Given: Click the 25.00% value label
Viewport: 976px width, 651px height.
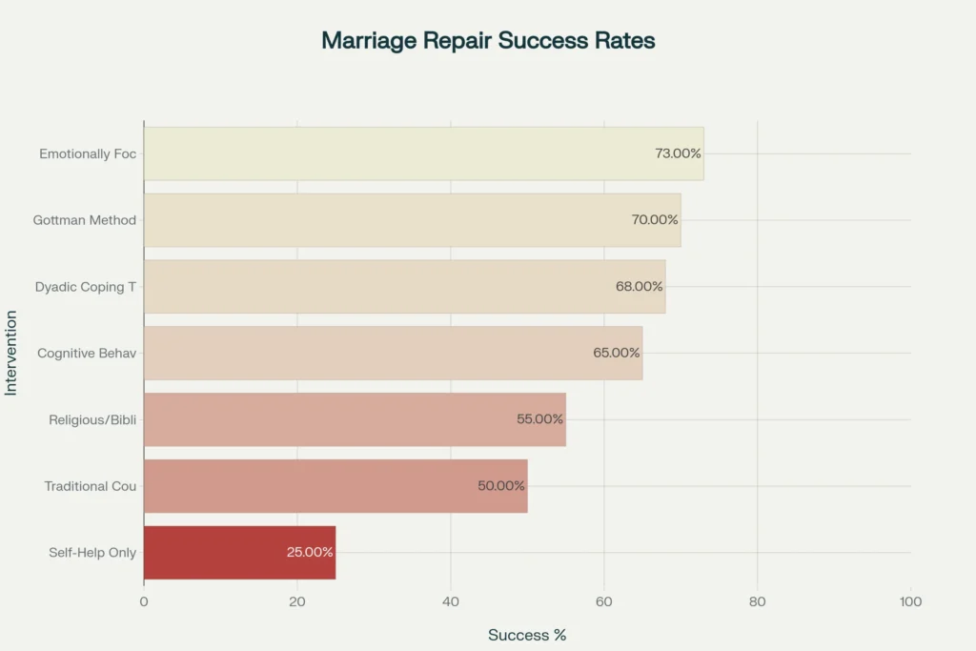Looking at the screenshot, I should (x=310, y=553).
